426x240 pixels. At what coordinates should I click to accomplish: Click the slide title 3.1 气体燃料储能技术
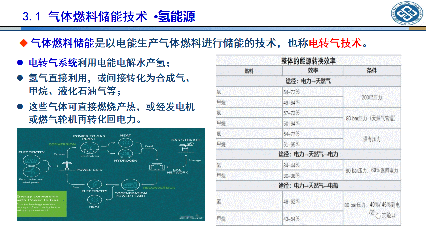tap(85, 16)
